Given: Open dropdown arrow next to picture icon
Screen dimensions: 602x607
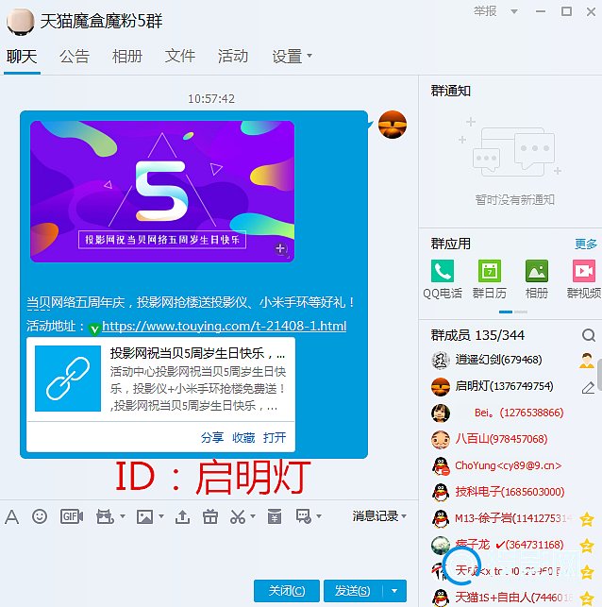Looking at the screenshot, I should pyautogui.click(x=161, y=516).
